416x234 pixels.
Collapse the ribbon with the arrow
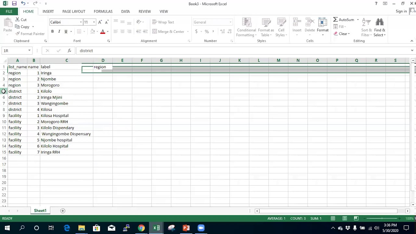click(412, 41)
